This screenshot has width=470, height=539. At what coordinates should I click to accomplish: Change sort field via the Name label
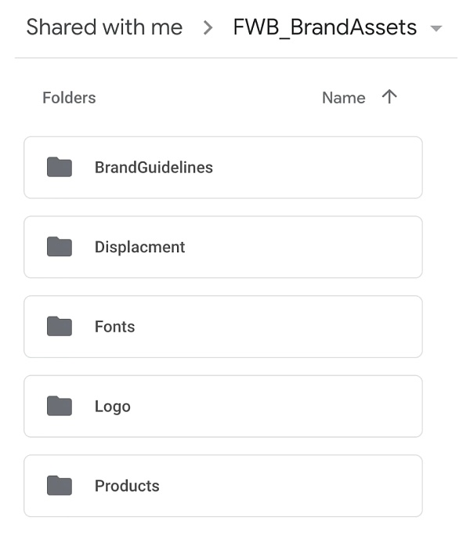tap(343, 98)
